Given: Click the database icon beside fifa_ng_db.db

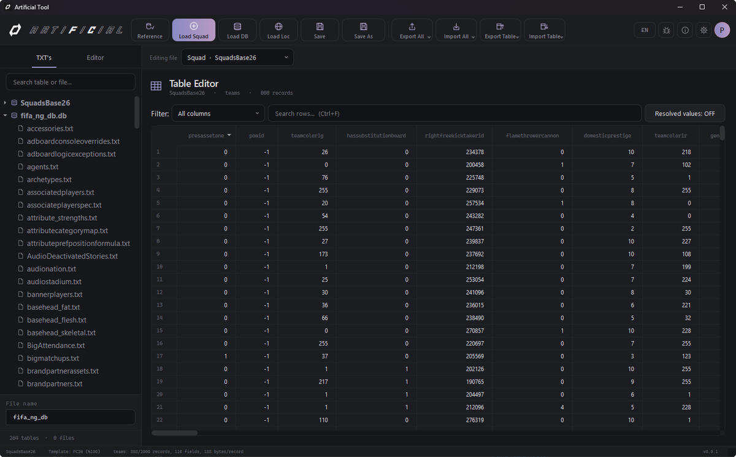Looking at the screenshot, I should 14,115.
